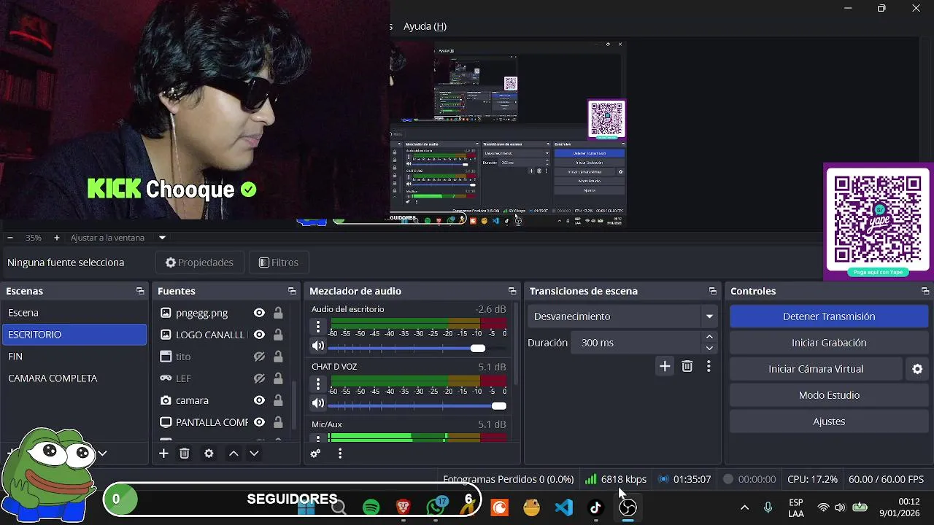Image resolution: width=934 pixels, height=525 pixels.
Task: Undock the Mezclador de audio panel
Action: [x=512, y=291]
